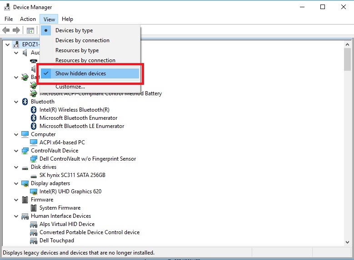The width and height of the screenshot is (354, 260).
Task: Select the Intel(R) UHD Graphics 620 adapter icon
Action: tap(34, 191)
